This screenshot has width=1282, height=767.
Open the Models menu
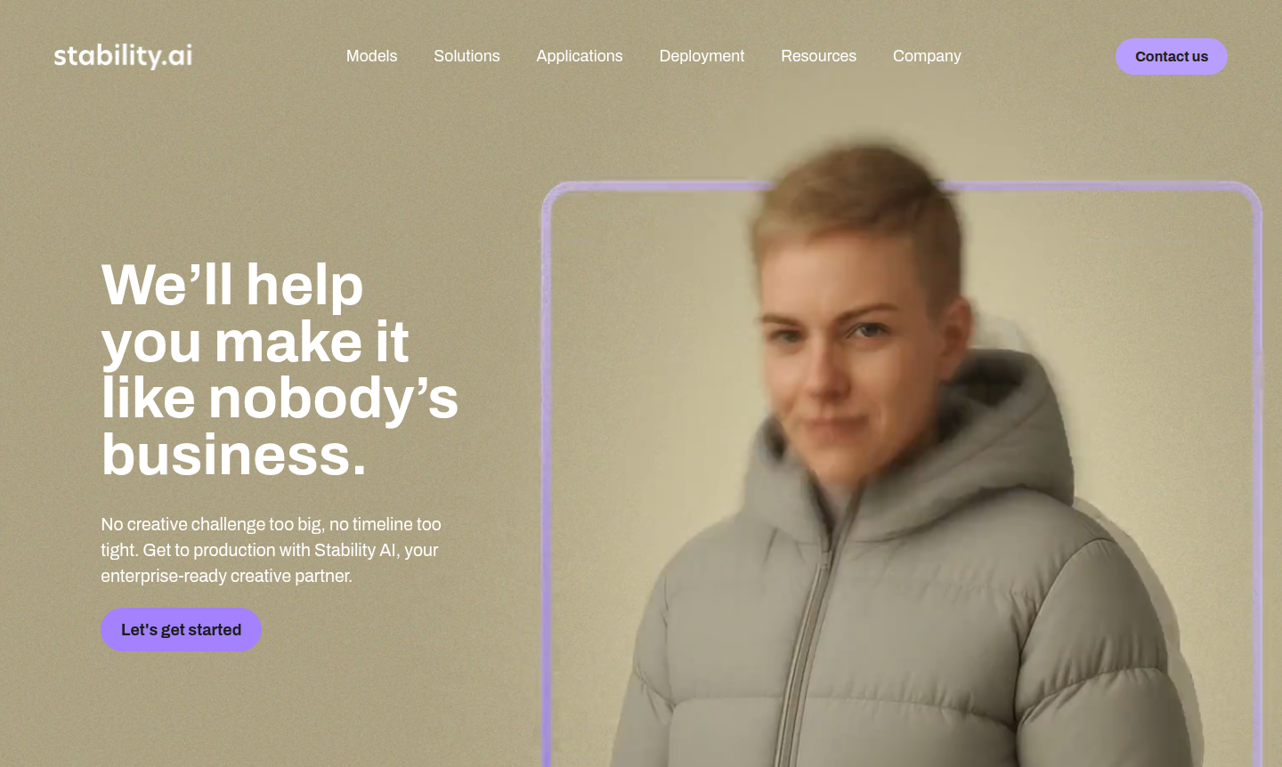[371, 56]
